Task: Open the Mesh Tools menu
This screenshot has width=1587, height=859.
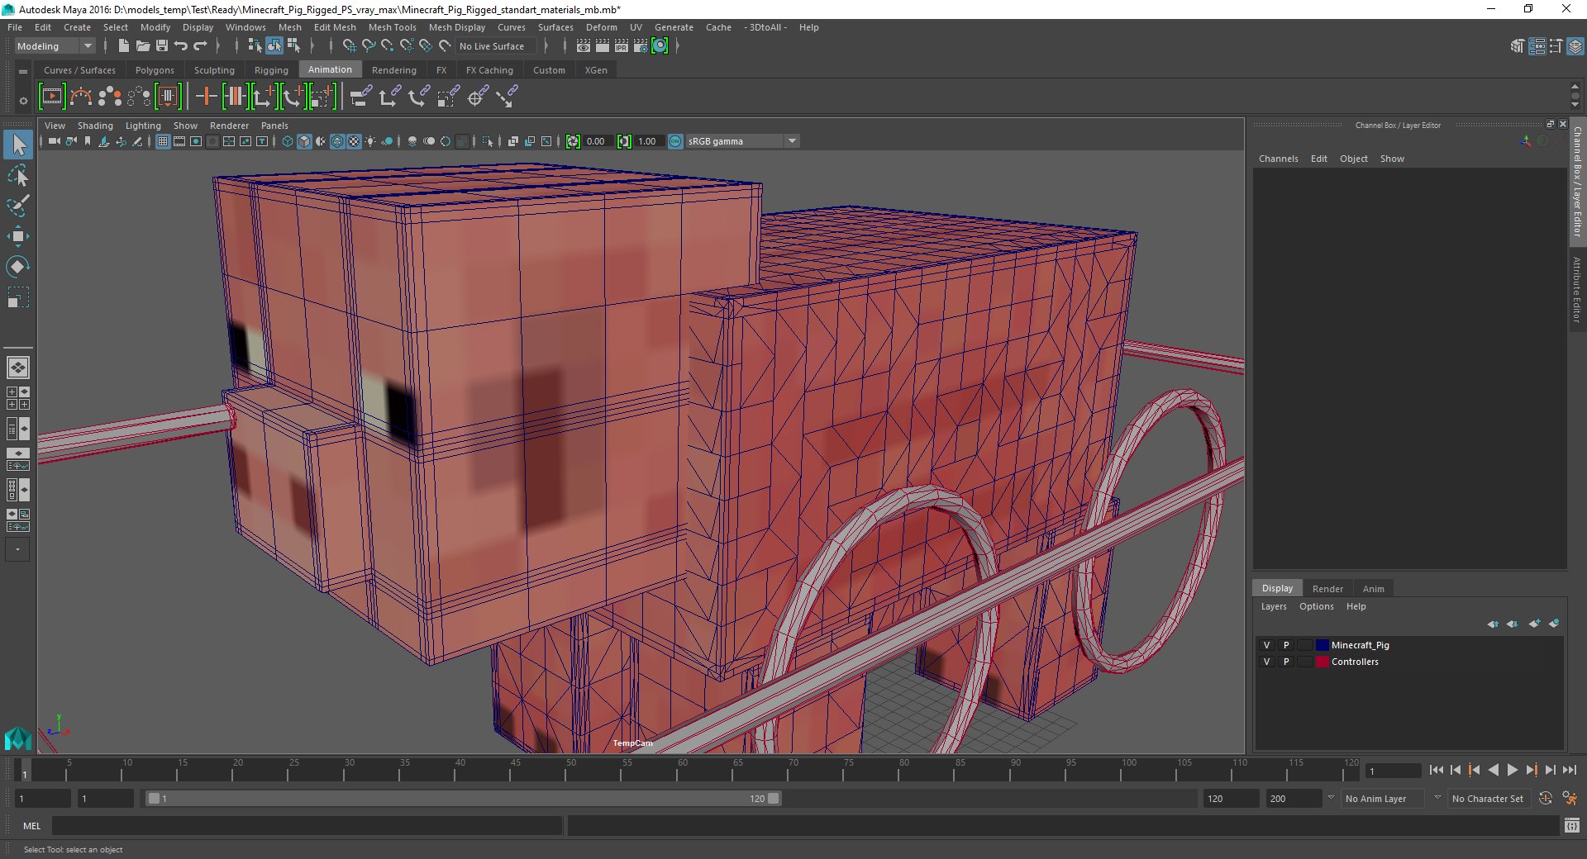Action: click(392, 27)
